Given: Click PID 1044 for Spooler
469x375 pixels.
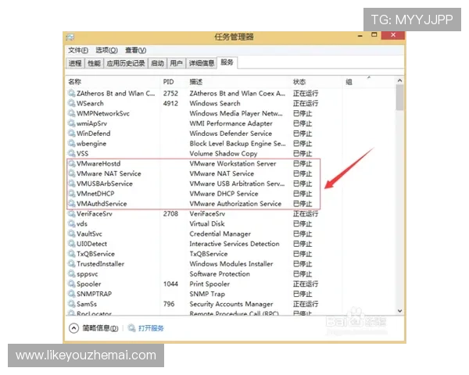Looking at the screenshot, I should click(x=170, y=284).
